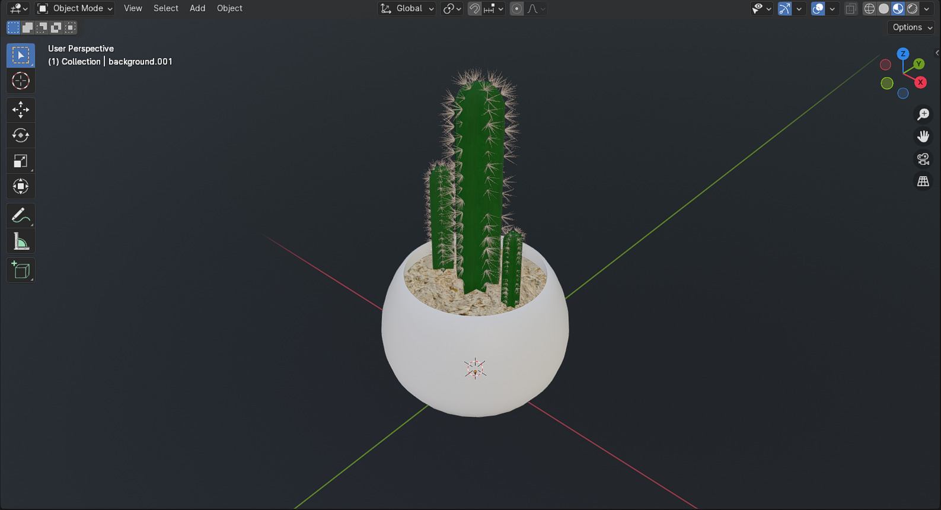941x510 pixels.
Task: Open object visibility and selectability dropdown
Action: (x=761, y=8)
